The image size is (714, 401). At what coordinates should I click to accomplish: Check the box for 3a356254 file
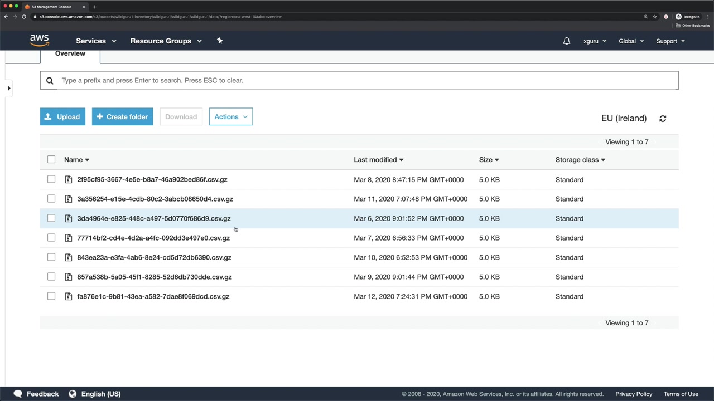[51, 199]
